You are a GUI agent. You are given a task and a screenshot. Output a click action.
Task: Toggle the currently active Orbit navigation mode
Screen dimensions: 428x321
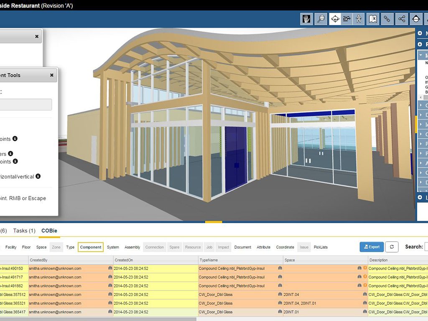click(x=335, y=19)
